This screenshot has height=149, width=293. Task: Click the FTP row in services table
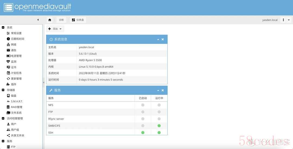pos(107,112)
